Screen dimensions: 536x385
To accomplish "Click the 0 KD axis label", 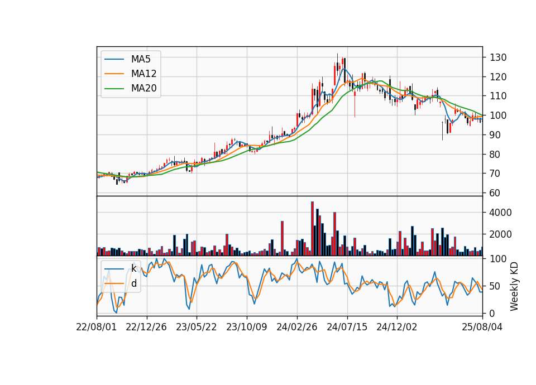I will [492, 313].
